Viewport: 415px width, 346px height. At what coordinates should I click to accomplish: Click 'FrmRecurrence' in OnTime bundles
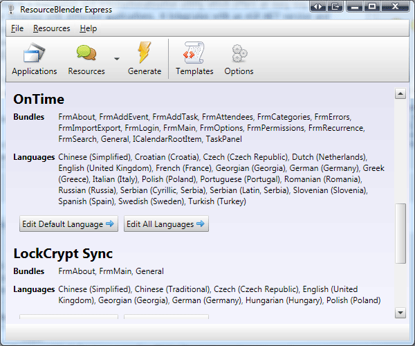[336, 128]
